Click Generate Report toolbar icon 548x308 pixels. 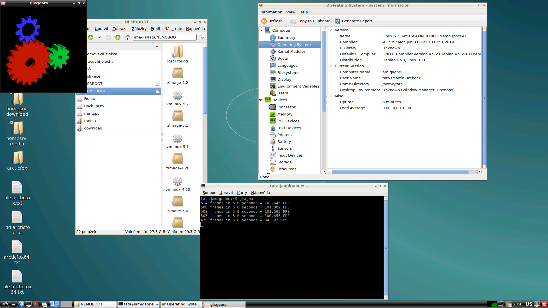[x=353, y=21]
